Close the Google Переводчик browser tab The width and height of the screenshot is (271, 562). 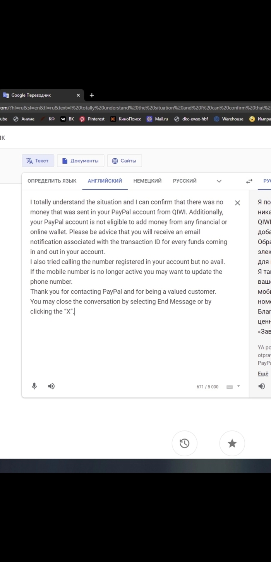point(78,95)
